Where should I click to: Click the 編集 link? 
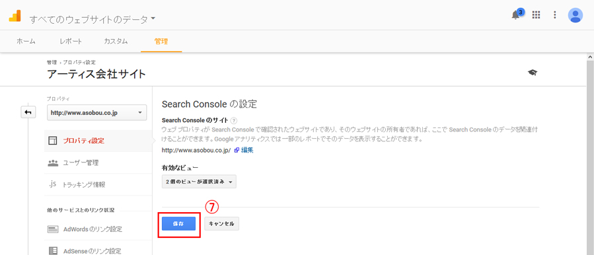[x=247, y=150]
